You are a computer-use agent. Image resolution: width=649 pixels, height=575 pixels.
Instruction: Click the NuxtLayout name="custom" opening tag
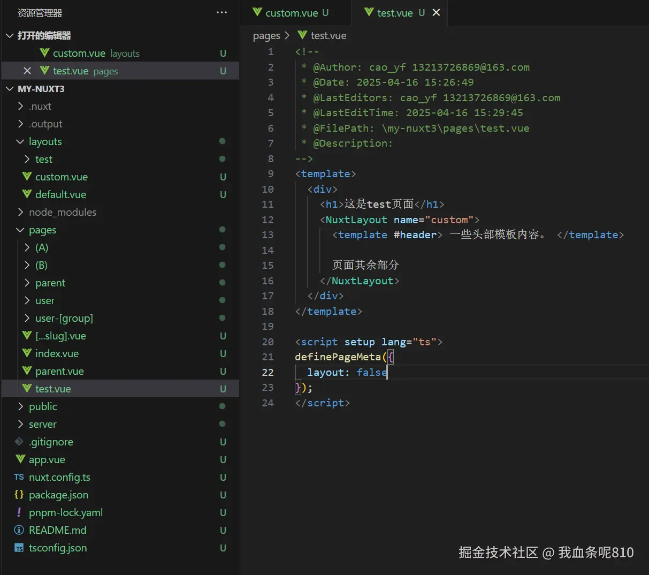pyautogui.click(x=400, y=220)
